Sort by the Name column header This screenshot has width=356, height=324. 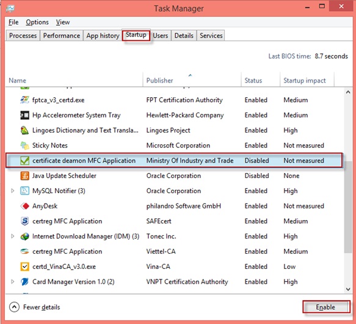(x=74, y=80)
